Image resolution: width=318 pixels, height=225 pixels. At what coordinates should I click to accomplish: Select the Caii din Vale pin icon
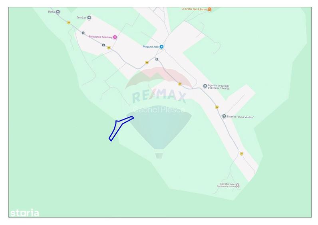[x=237, y=185]
